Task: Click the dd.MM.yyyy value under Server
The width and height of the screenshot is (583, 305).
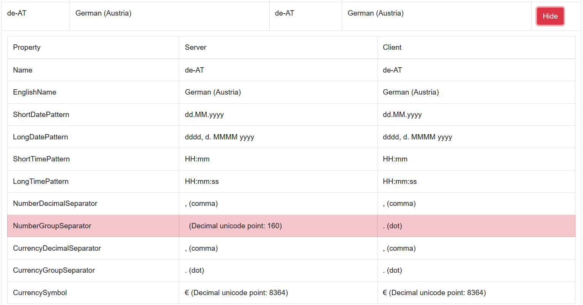Action: [x=204, y=114]
